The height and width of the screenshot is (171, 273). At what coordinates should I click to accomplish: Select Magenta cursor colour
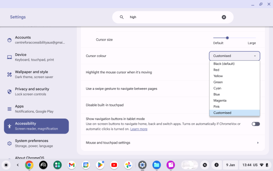[x=234, y=100]
